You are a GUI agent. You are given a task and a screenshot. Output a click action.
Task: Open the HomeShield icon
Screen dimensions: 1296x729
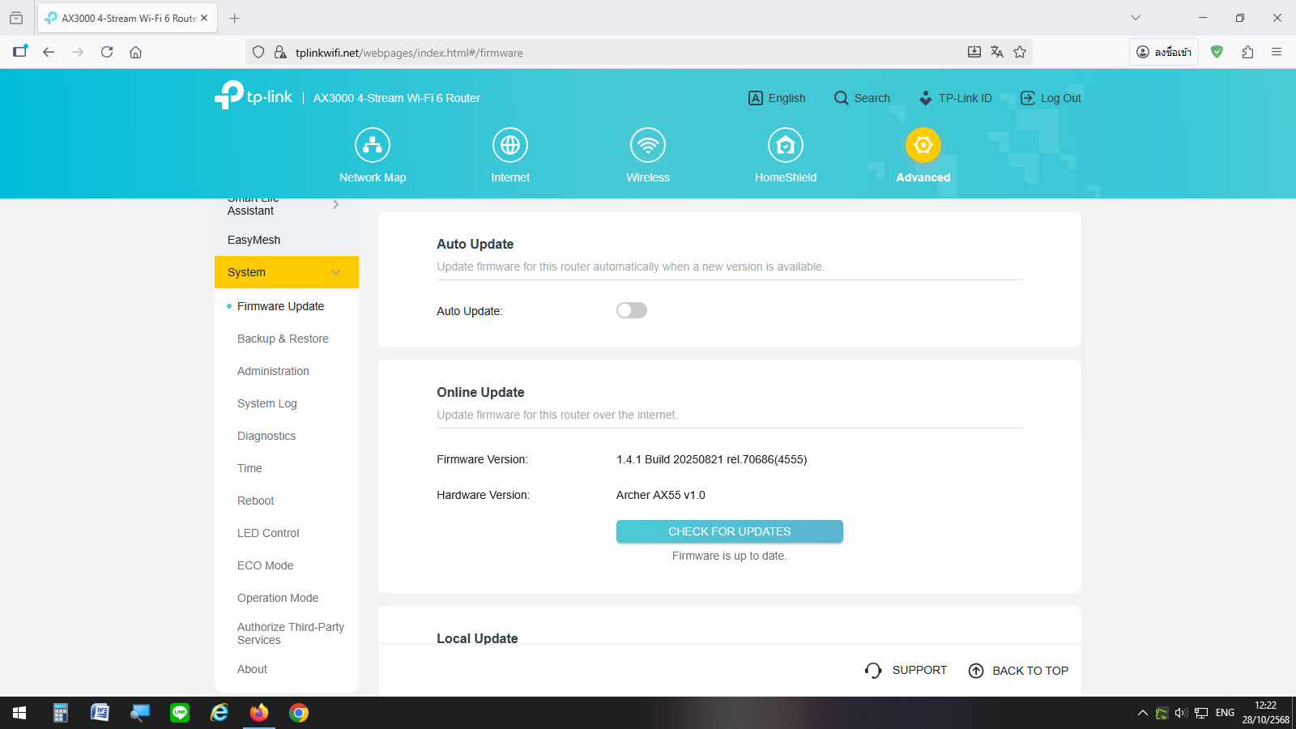coord(786,146)
